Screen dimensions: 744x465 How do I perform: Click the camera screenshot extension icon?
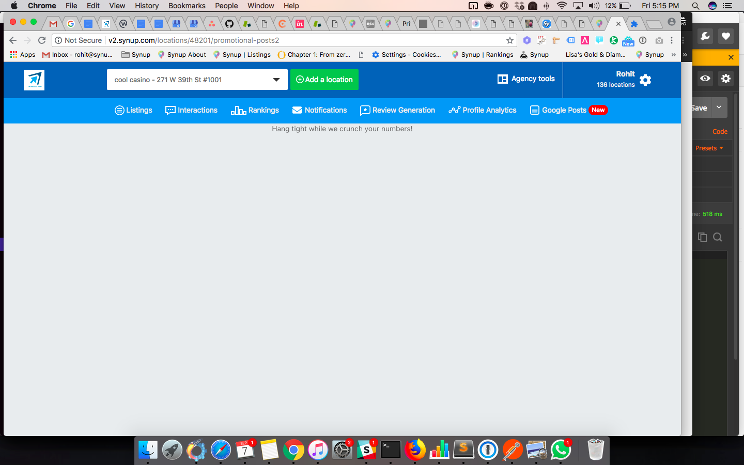[x=659, y=40]
